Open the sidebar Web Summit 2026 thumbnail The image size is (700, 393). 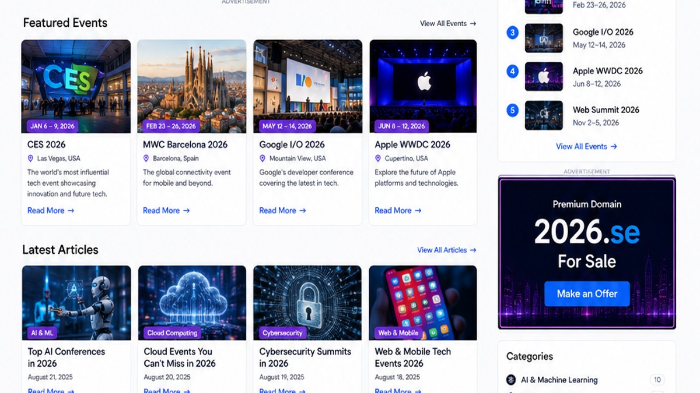(544, 115)
